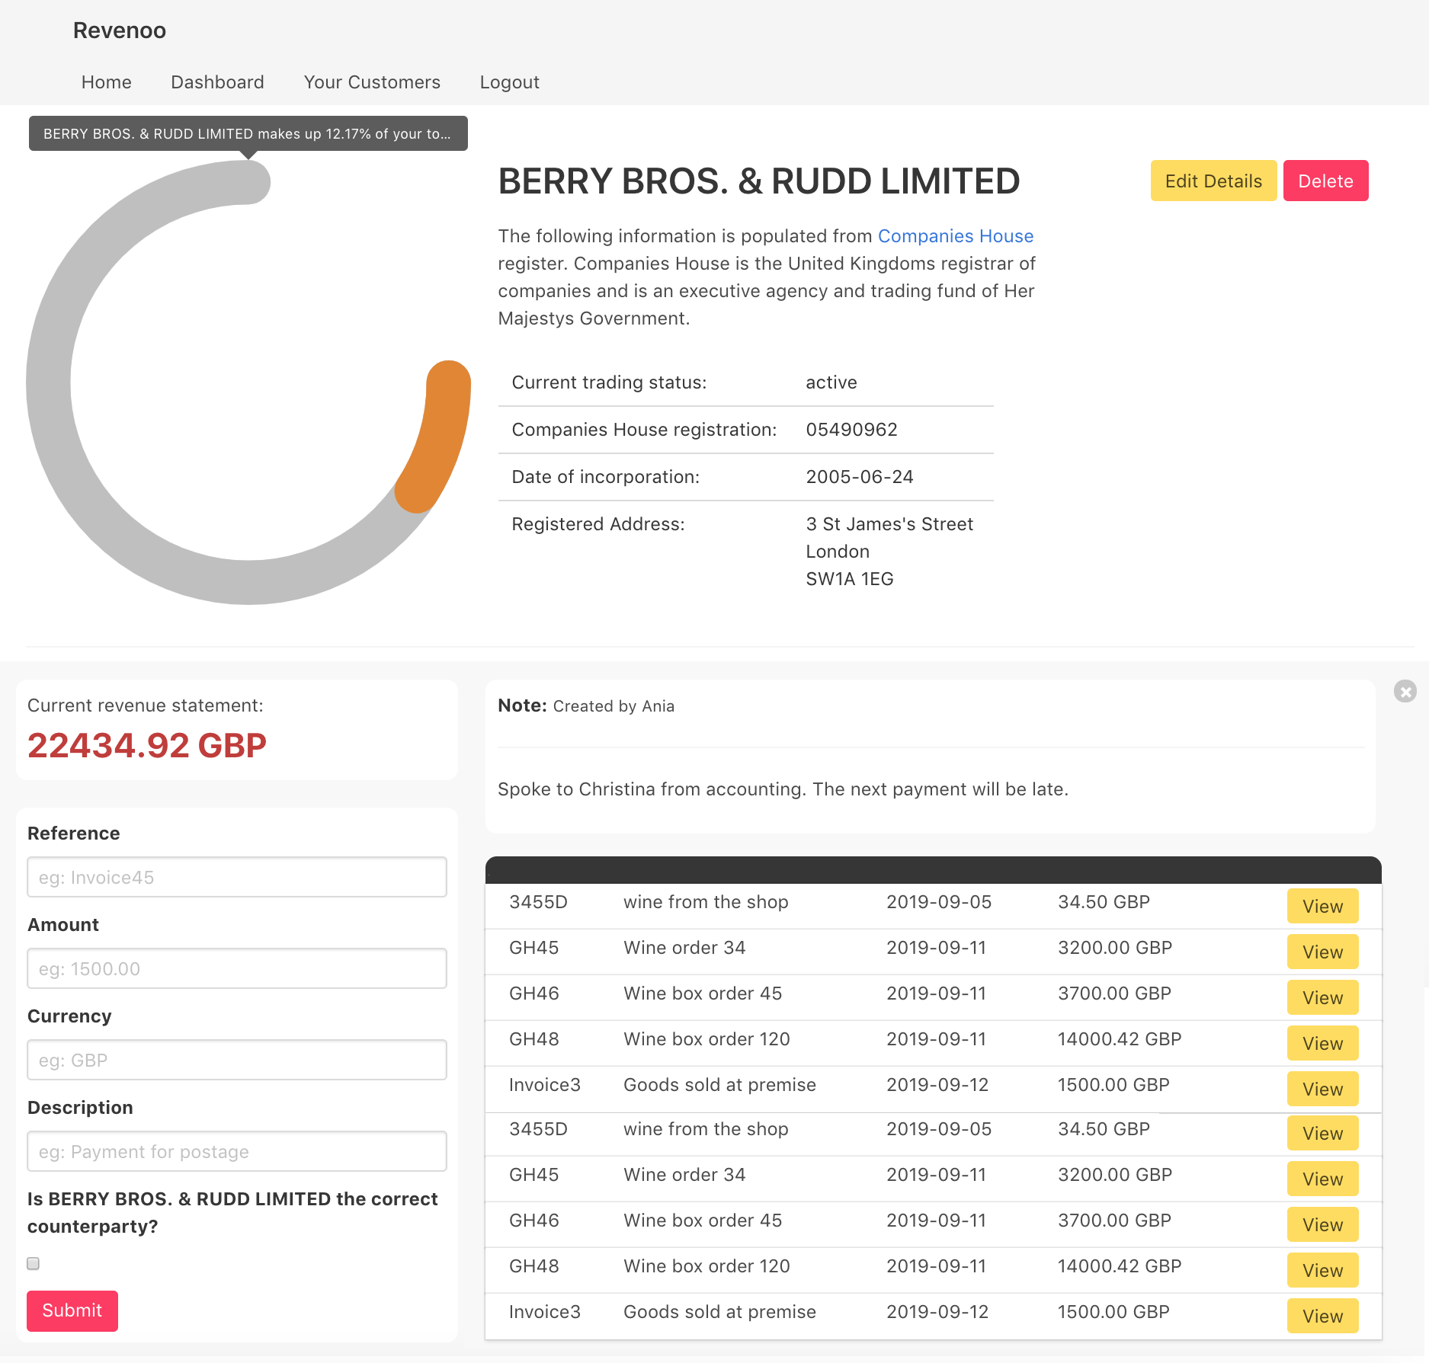This screenshot has width=1429, height=1363.
Task: Click the first 34.50 GBP amount cell
Action: [x=1103, y=902]
